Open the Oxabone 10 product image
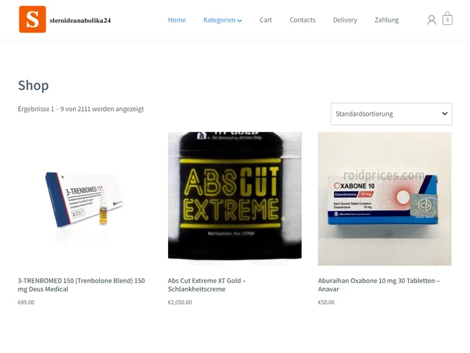The height and width of the screenshot is (353, 470). 385,199
